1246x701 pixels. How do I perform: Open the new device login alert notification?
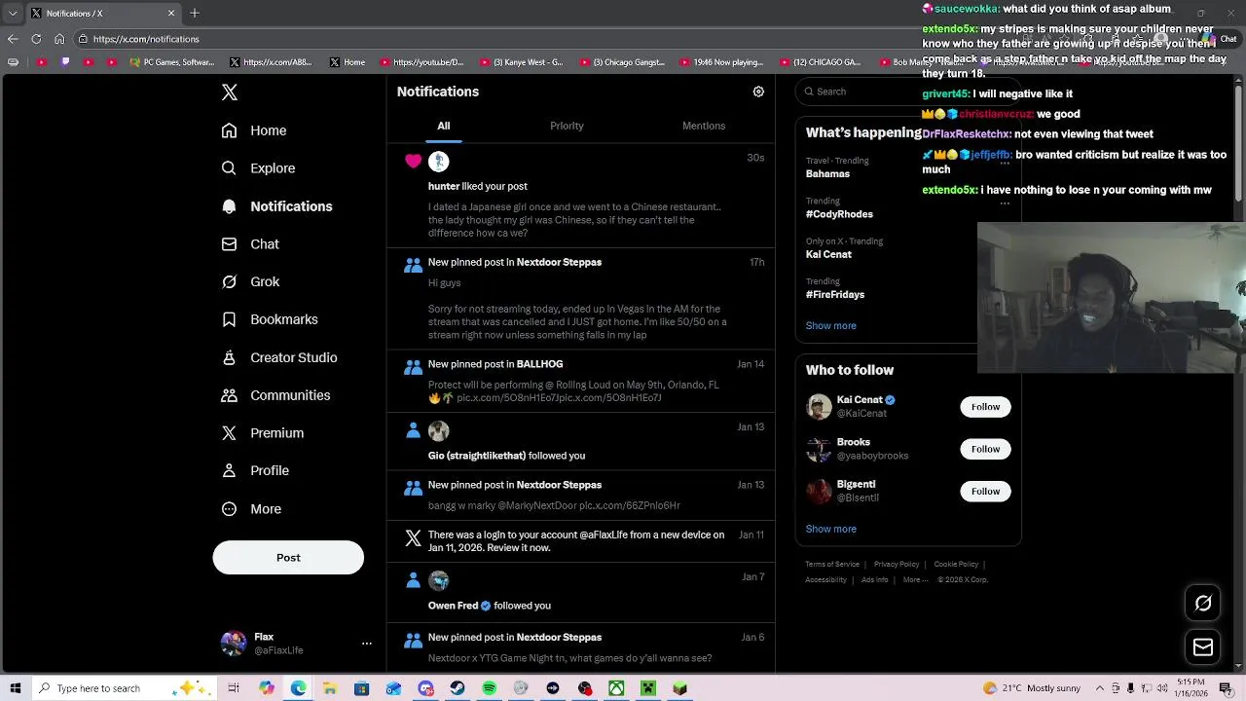point(581,541)
